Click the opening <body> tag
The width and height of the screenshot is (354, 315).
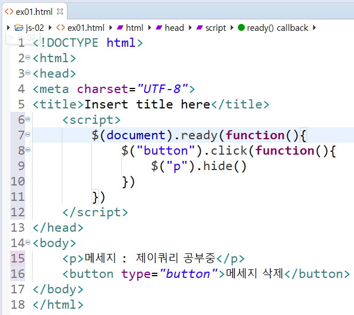point(54,243)
